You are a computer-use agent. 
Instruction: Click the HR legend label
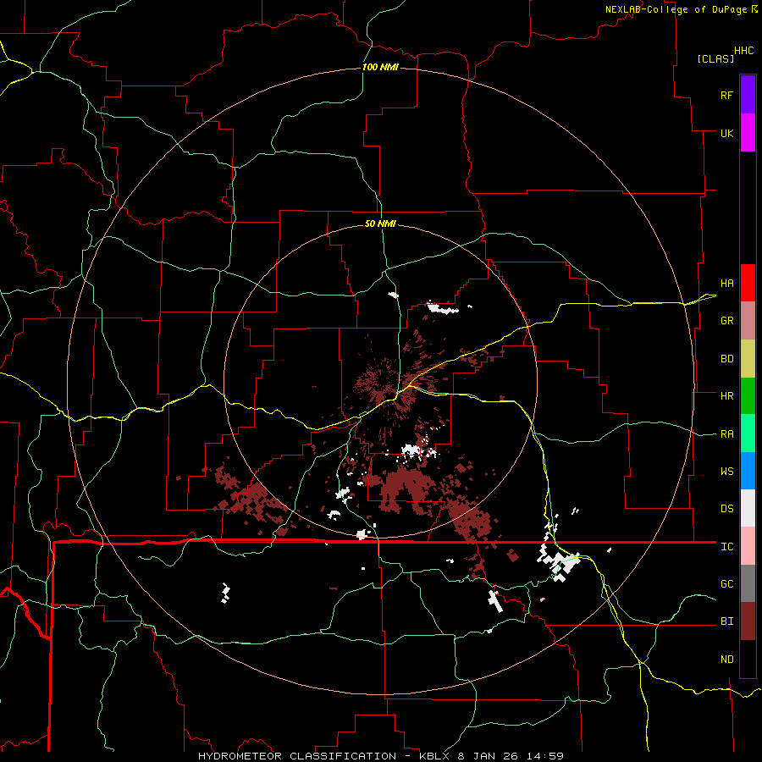coord(727,396)
